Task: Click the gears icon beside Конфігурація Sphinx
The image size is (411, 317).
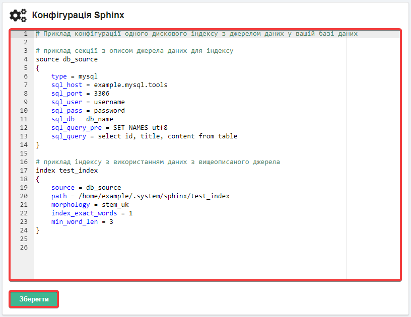Action: [18, 15]
